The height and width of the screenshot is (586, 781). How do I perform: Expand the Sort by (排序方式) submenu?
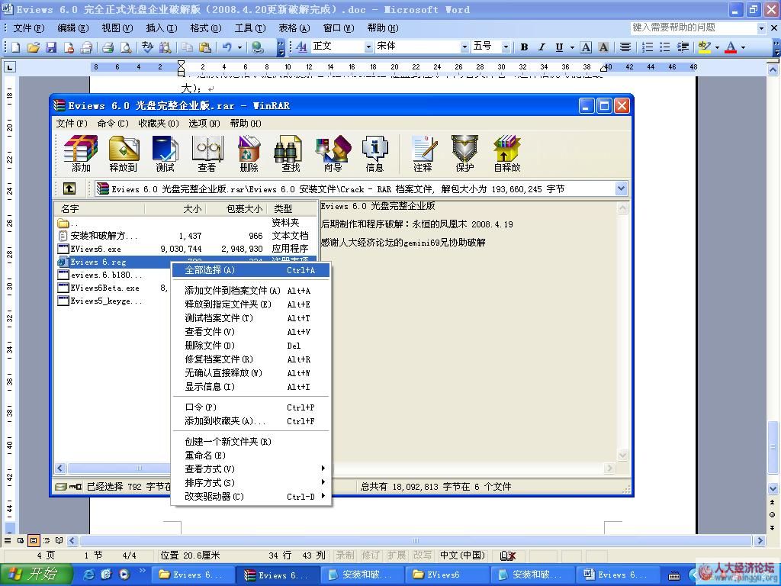coord(251,483)
